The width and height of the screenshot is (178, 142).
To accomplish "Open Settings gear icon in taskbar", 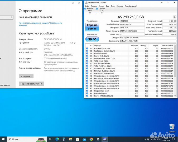I will [98, 139].
